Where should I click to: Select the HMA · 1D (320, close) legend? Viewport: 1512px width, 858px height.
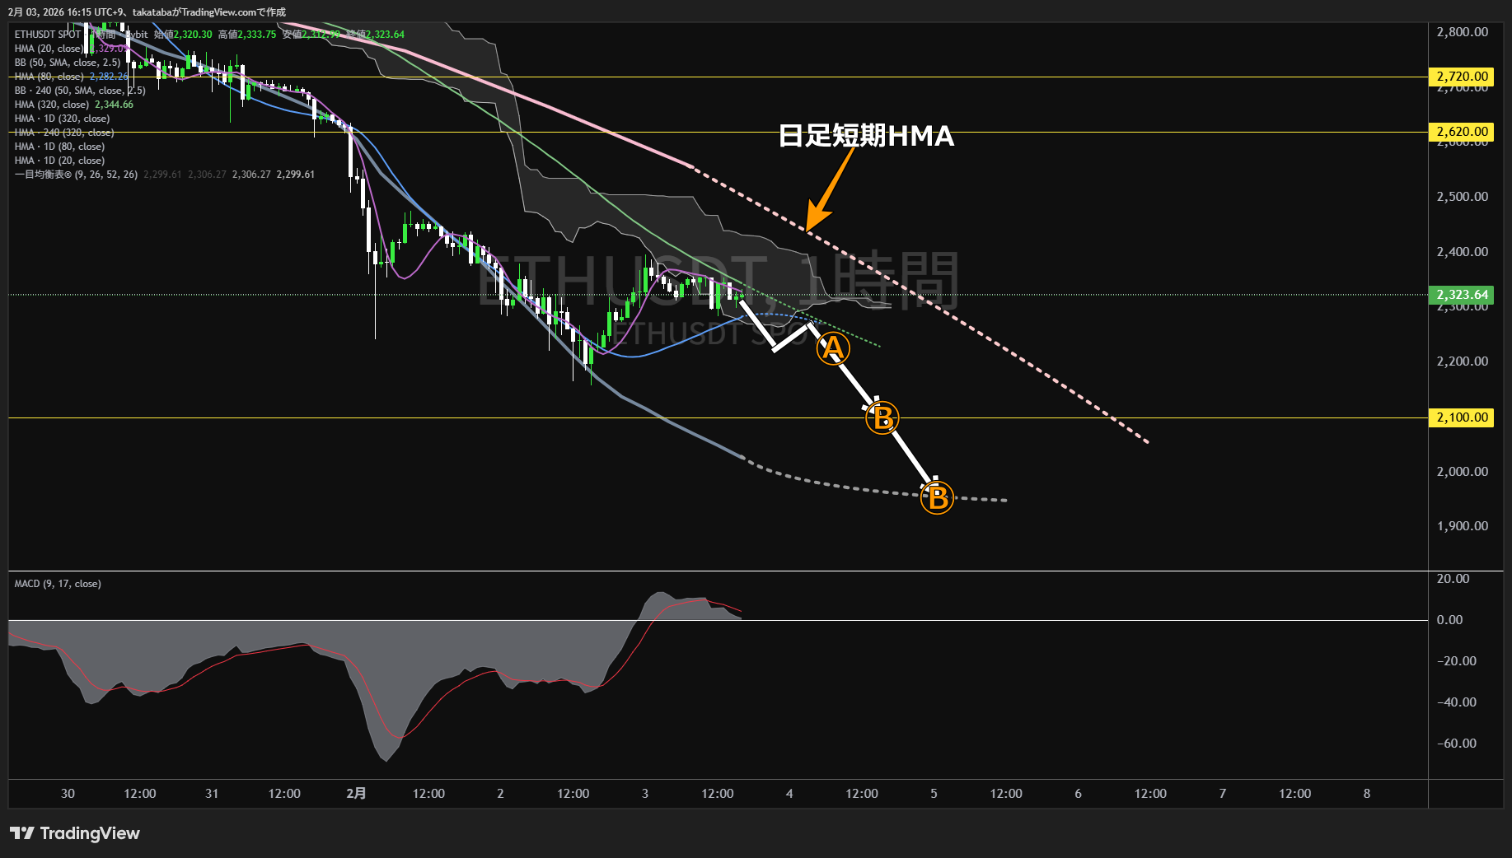(x=63, y=119)
